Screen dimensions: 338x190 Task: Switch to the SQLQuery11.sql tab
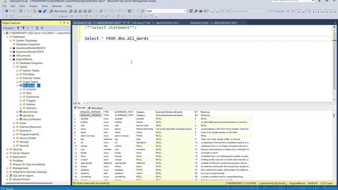pos(155,23)
